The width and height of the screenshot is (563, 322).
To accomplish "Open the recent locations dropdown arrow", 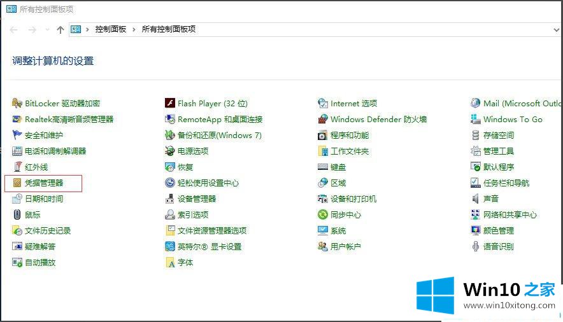I will [x=47, y=30].
